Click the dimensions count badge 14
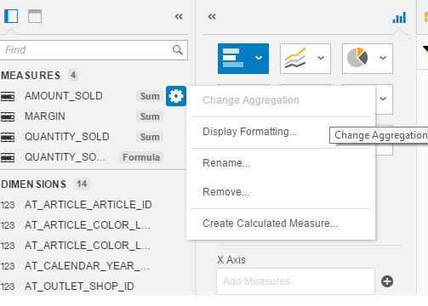This screenshot has height=306, width=428. click(82, 184)
